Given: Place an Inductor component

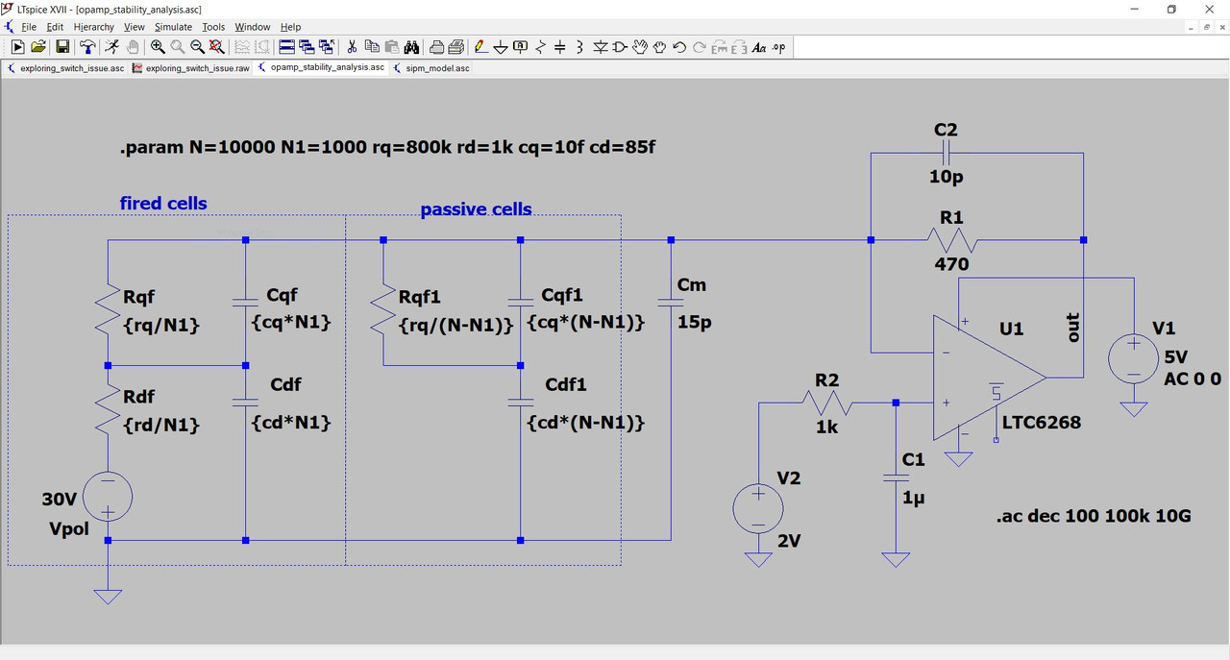Looking at the screenshot, I should (579, 47).
